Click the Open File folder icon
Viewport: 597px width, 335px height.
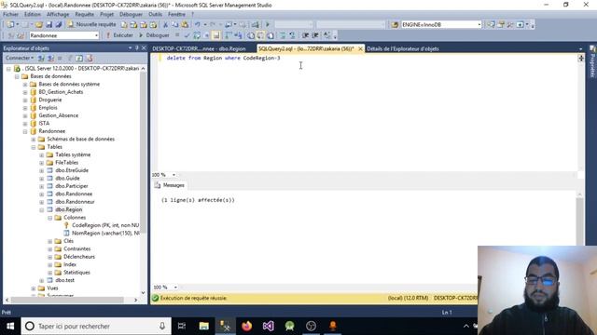pos(39,24)
